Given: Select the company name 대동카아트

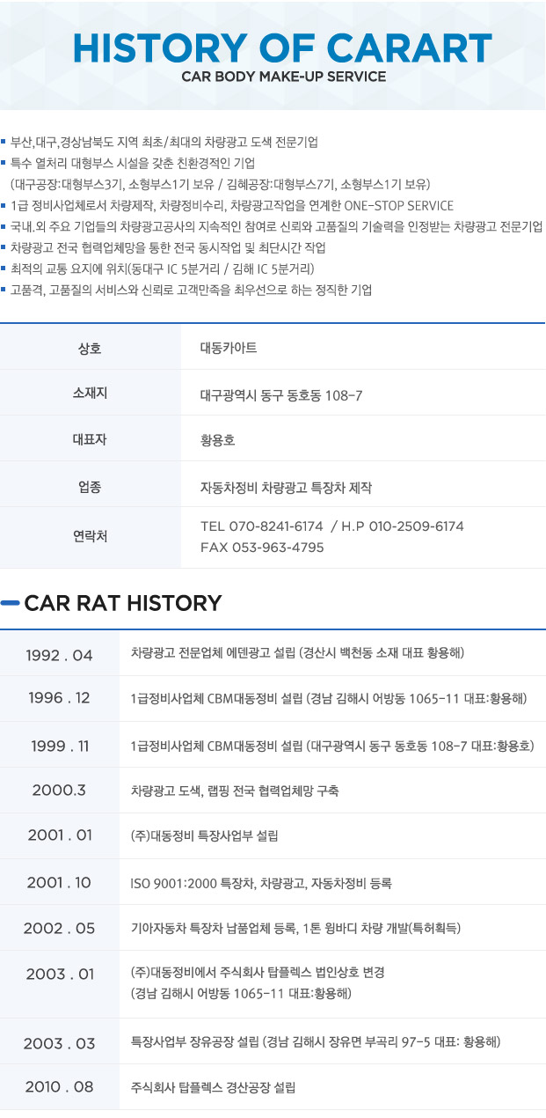Looking at the screenshot, I should point(229,348).
